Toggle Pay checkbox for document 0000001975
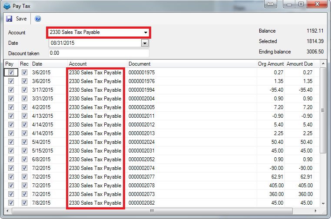 (11, 73)
